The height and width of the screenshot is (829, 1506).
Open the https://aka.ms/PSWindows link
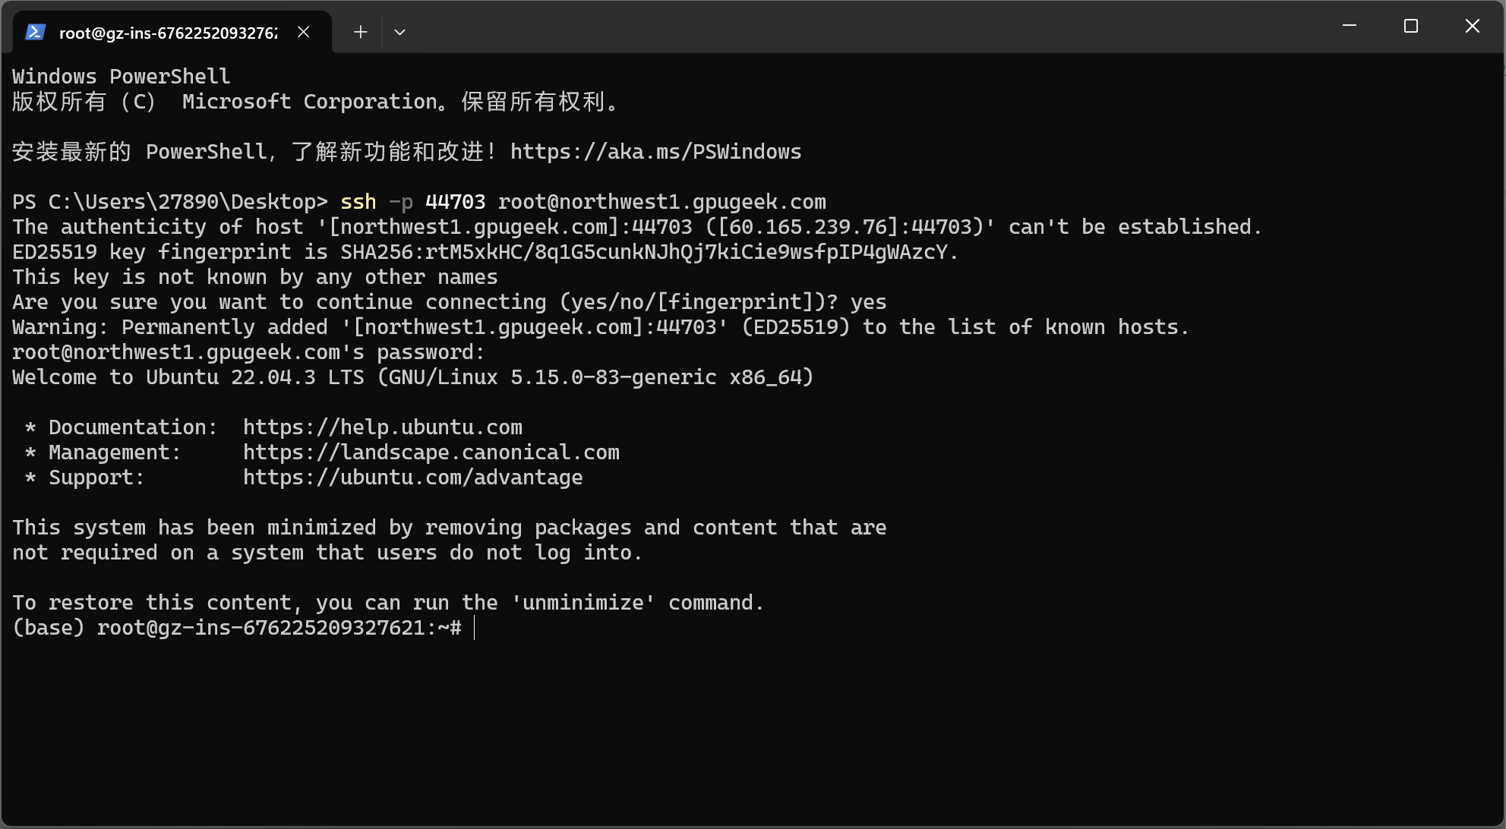[x=655, y=152]
